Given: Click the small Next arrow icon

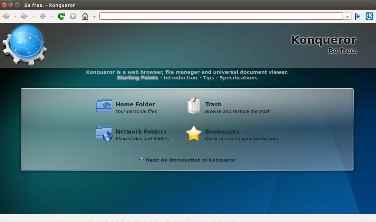Looking at the screenshot, I should [x=142, y=159].
